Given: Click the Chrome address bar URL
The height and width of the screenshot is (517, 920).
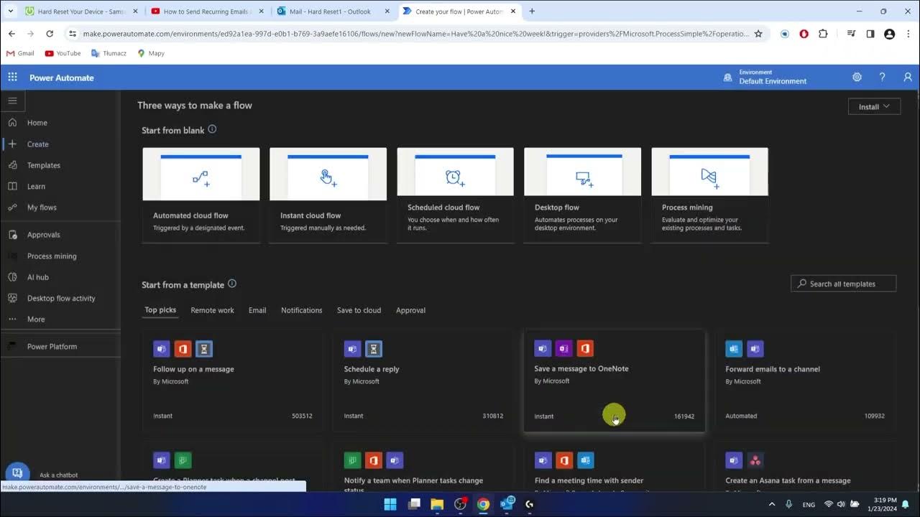Looking at the screenshot, I should (415, 34).
